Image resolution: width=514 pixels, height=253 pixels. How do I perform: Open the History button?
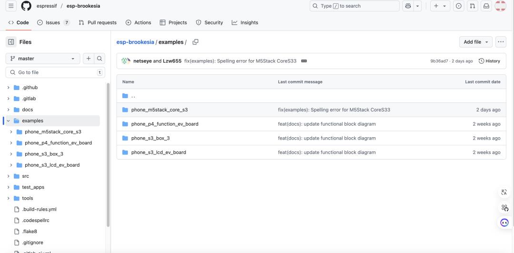[x=489, y=61]
